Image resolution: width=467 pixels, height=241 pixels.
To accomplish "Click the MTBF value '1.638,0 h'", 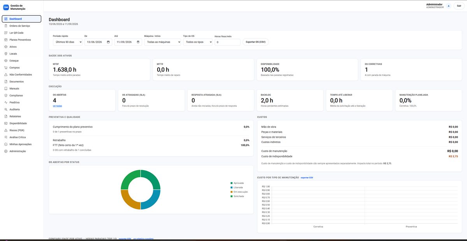I will pos(65,70).
